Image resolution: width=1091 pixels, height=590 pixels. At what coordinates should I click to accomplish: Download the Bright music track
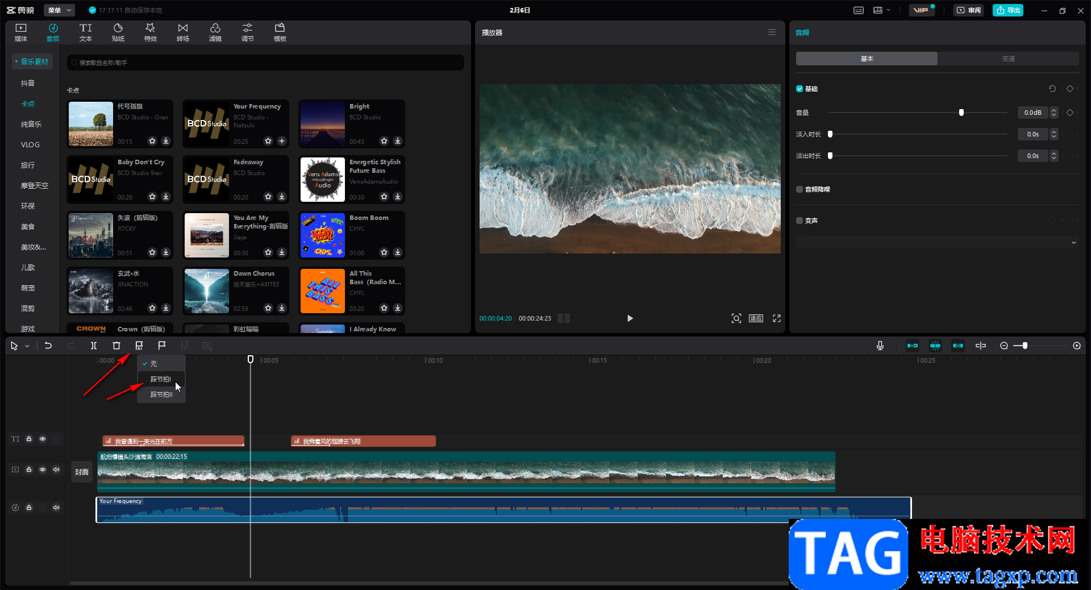(x=398, y=141)
